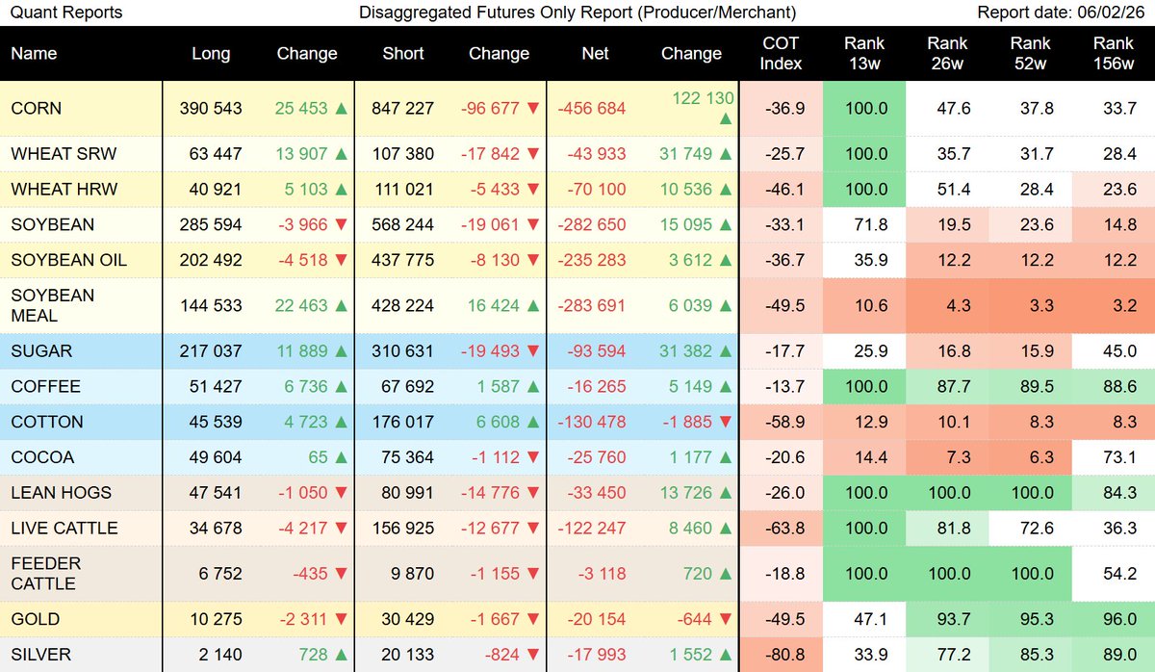Image resolution: width=1155 pixels, height=672 pixels.
Task: Click the green up arrow beside 720
Action: 725,573
